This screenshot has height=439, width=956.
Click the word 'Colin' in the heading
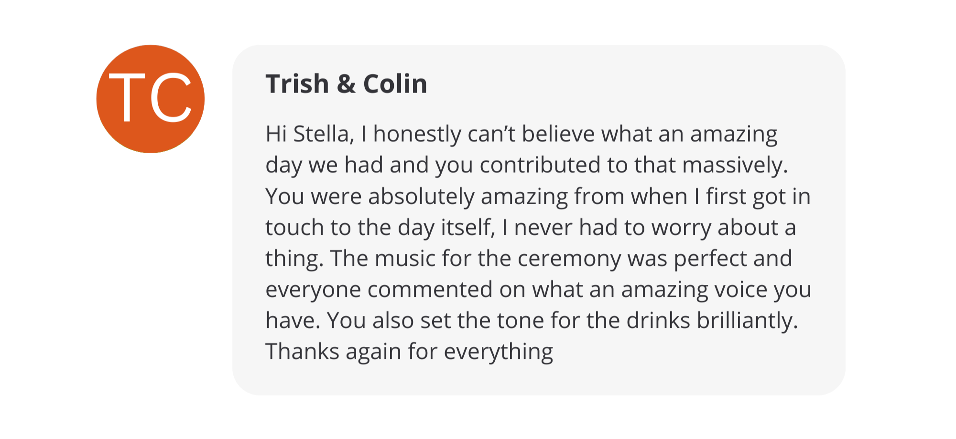tap(395, 84)
